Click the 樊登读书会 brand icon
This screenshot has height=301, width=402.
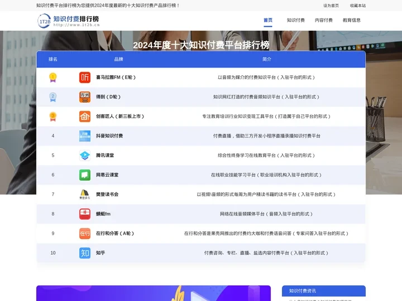click(85, 195)
